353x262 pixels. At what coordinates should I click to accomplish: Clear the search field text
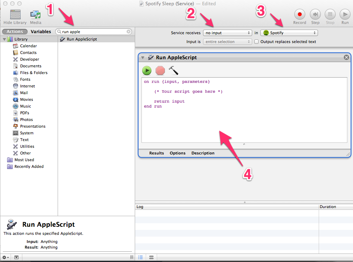128,32
